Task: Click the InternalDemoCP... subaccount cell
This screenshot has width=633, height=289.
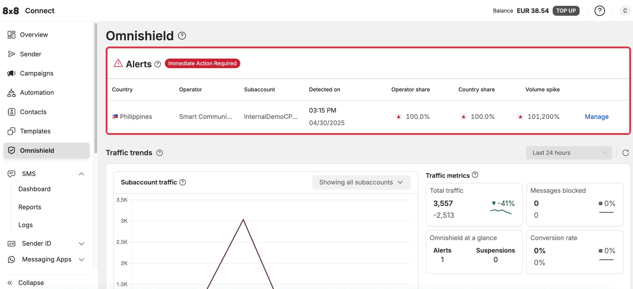Action: coord(271,117)
